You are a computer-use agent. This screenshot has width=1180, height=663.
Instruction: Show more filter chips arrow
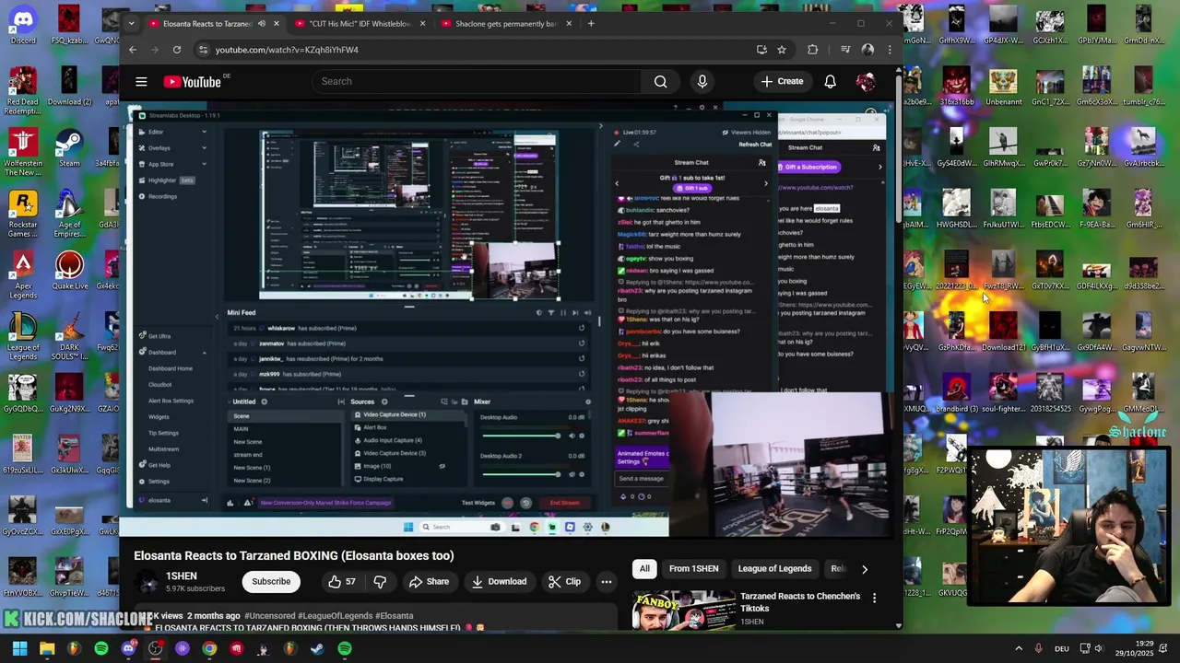[x=864, y=569]
